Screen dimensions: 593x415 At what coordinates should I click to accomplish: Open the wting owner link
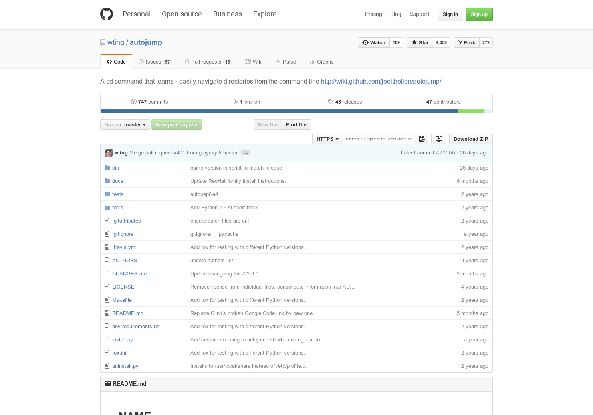(116, 42)
